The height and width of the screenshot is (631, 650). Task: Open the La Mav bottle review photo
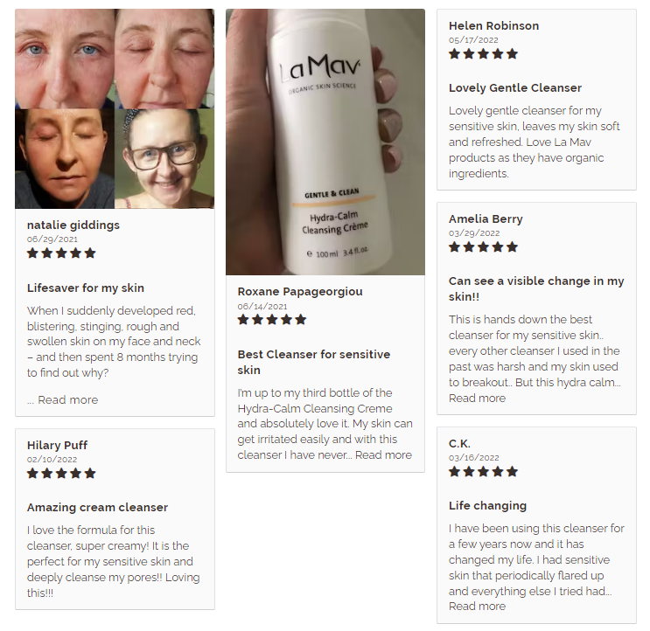click(x=325, y=142)
